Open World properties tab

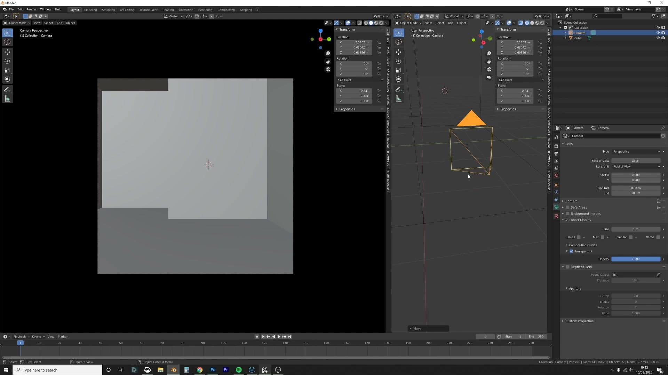click(x=556, y=176)
